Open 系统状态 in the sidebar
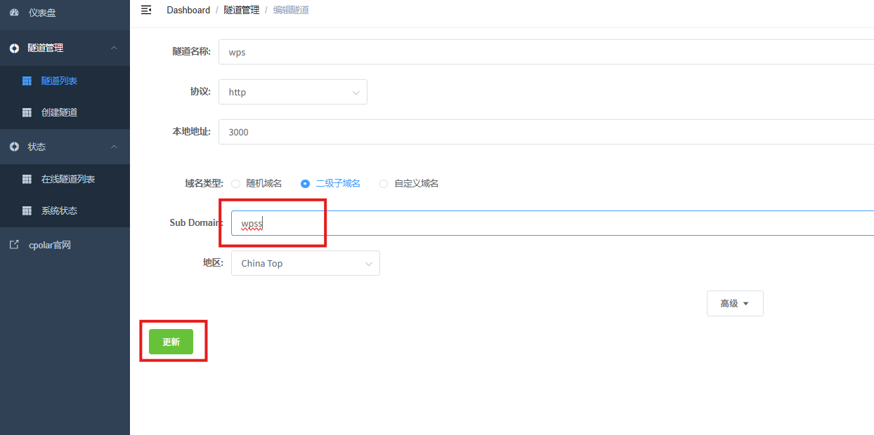 pyautogui.click(x=59, y=210)
